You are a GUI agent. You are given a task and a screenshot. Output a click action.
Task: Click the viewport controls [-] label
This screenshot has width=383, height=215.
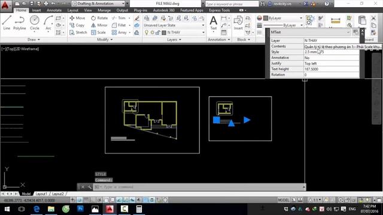4,49
